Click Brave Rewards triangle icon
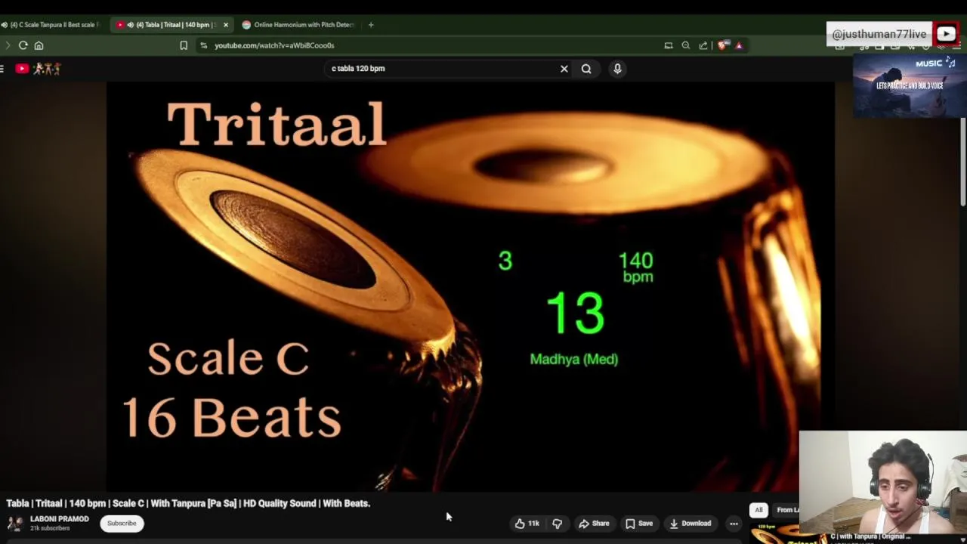967x544 pixels. (739, 45)
